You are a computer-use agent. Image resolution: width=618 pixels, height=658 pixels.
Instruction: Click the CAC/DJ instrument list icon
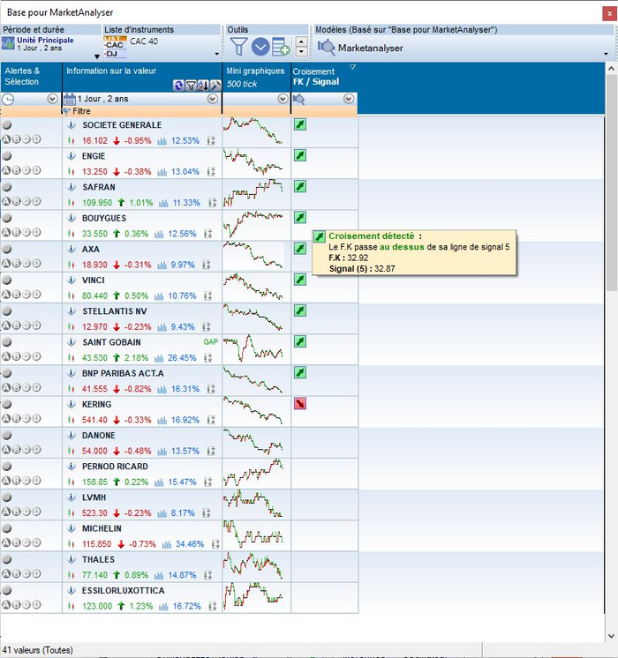[x=115, y=47]
